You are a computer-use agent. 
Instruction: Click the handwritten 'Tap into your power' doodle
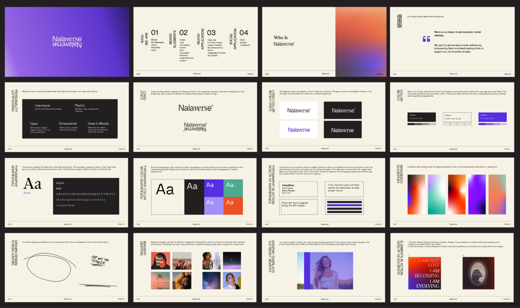pos(99,261)
